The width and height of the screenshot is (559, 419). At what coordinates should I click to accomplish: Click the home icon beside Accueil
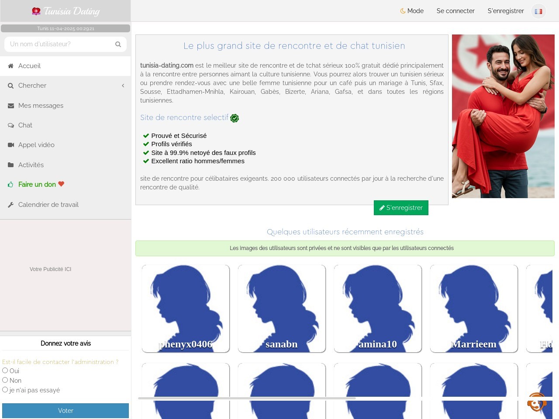coord(10,66)
